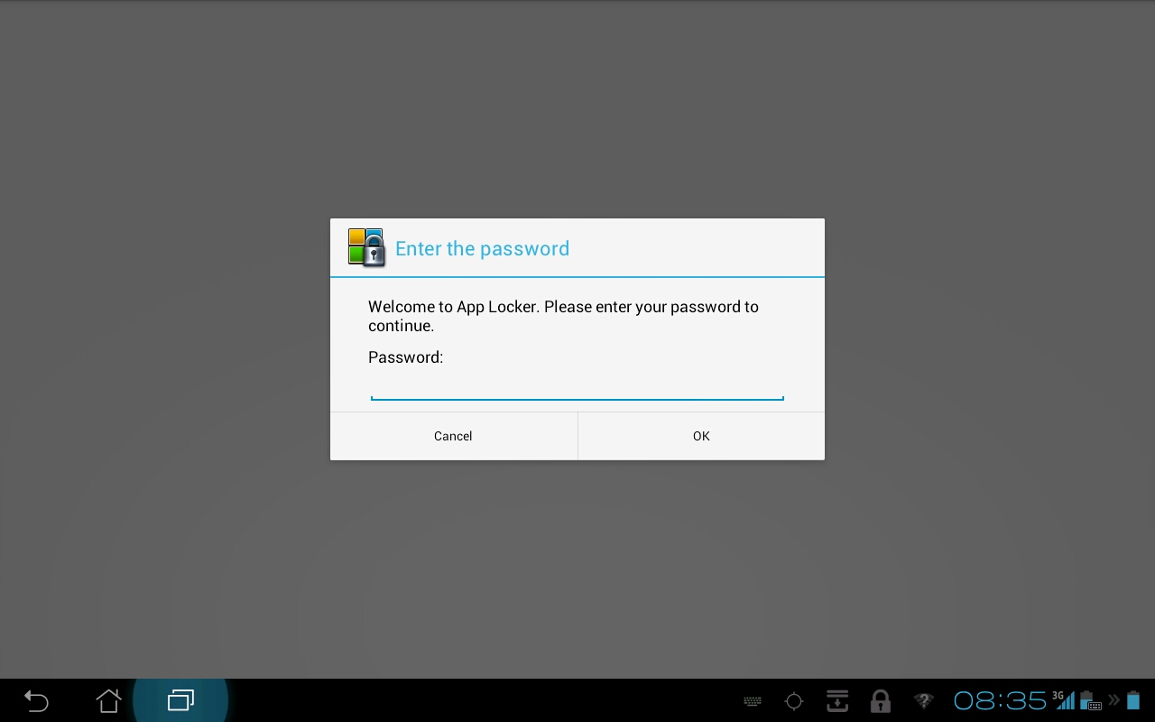This screenshot has width=1155, height=722.
Task: Tap the 3G signal strength icon
Action: pyautogui.click(x=1064, y=700)
